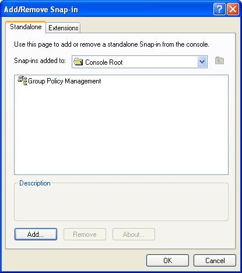Viewport: 242px width, 273px height.
Task: Dismiss the dialog with the Cancel button
Action: pyautogui.click(x=215, y=261)
